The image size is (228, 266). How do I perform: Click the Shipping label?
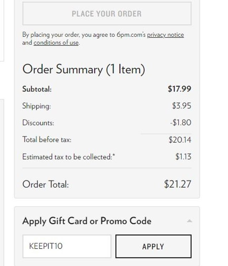tap(36, 106)
